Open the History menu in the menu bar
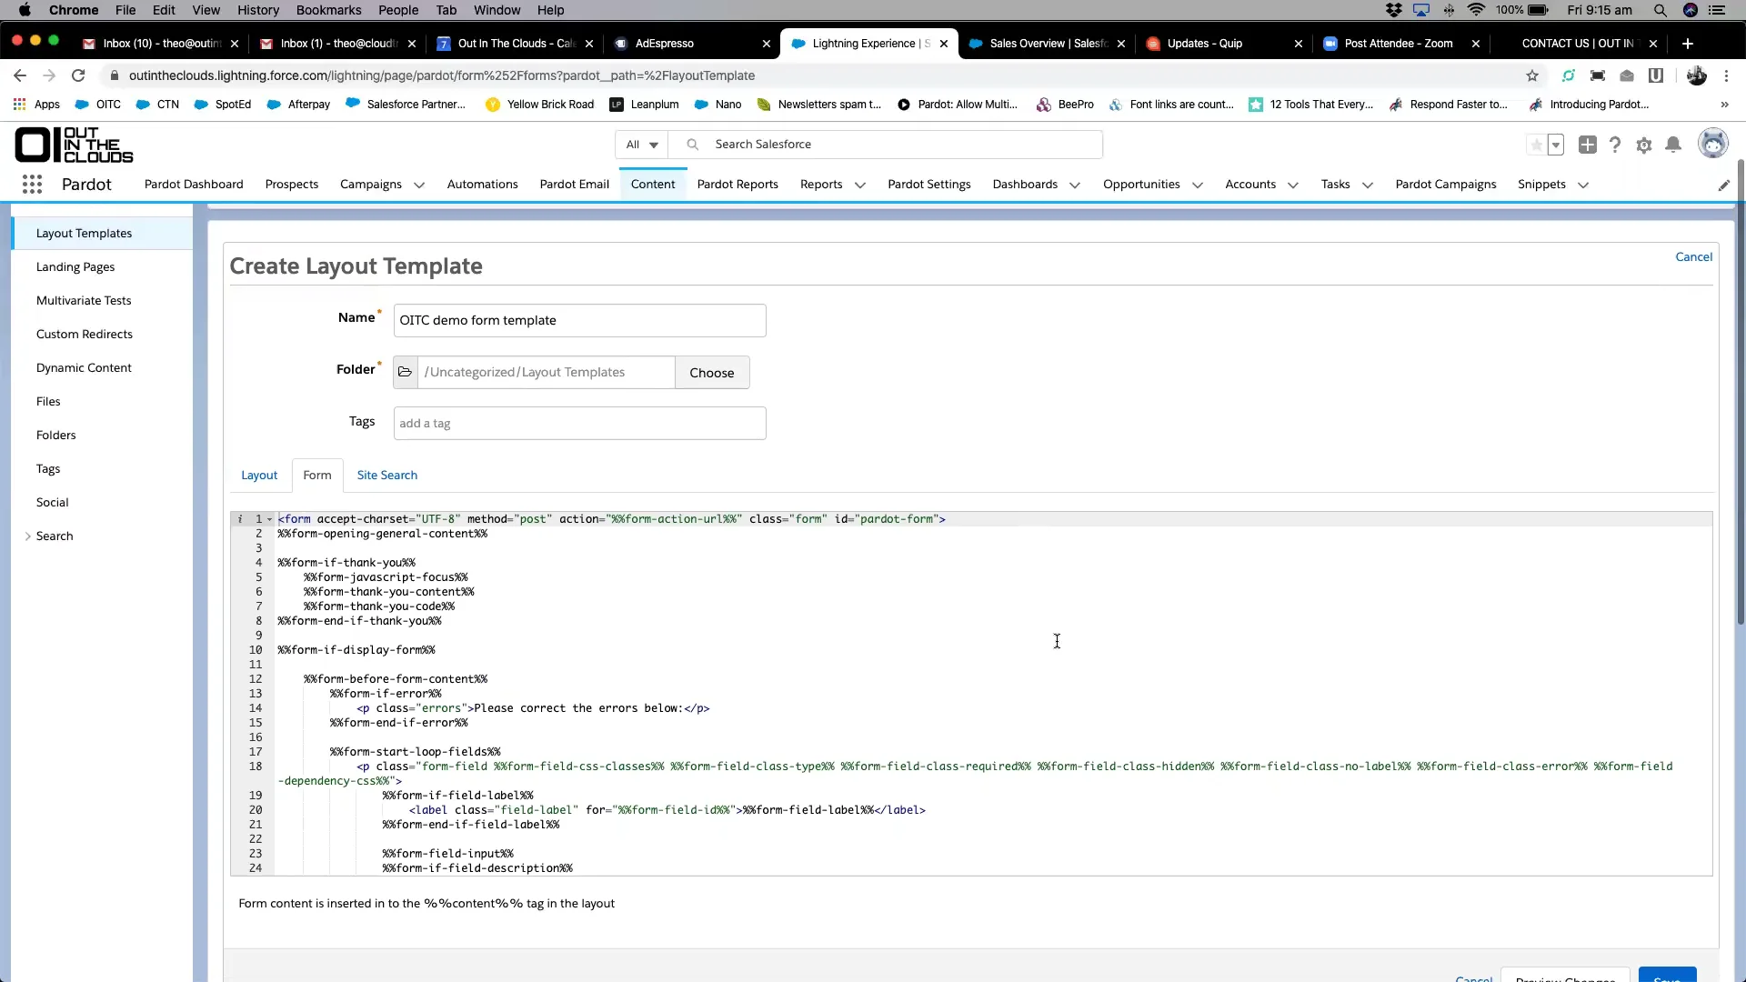Image resolution: width=1746 pixels, height=982 pixels. [258, 10]
